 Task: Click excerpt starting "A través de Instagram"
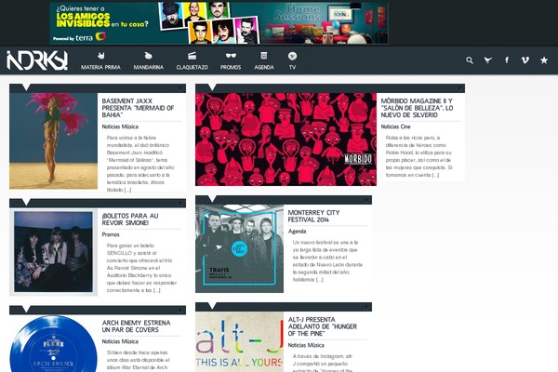323,363
